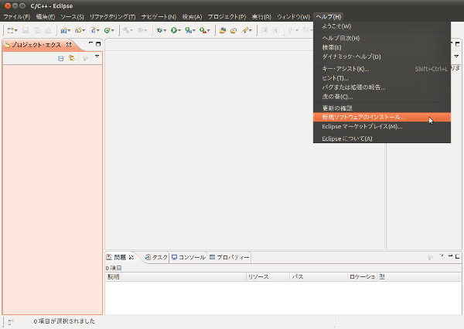Close the プロジェクト・エクス view tab
Viewport: 464px width, 329px height.
(69, 45)
